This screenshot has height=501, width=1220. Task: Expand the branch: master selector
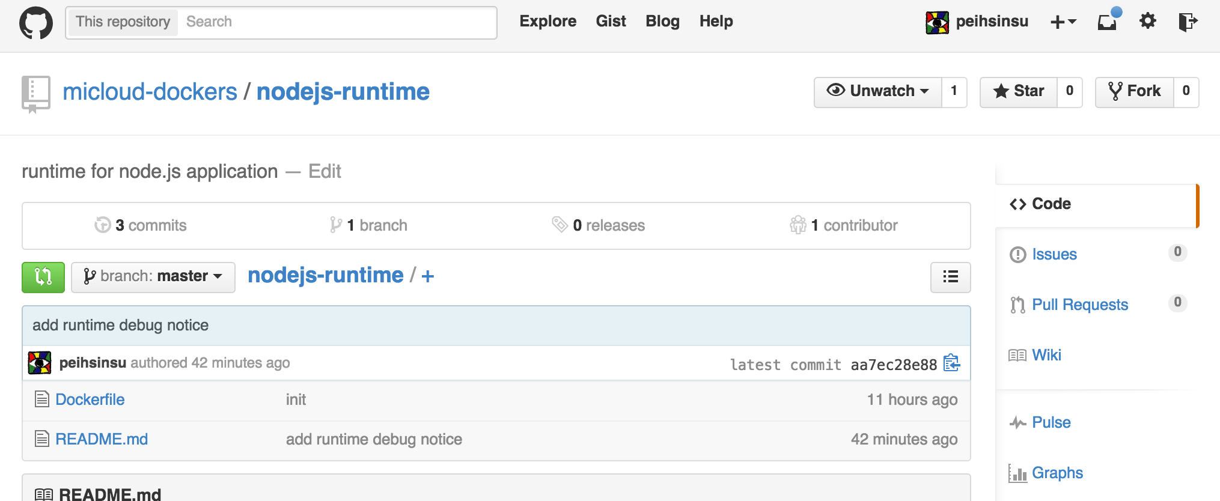[153, 276]
